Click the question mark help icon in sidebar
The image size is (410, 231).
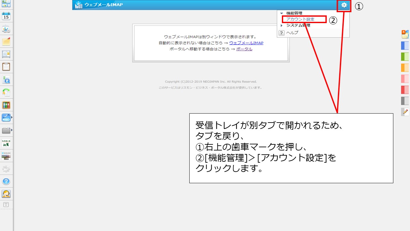(x=6, y=181)
